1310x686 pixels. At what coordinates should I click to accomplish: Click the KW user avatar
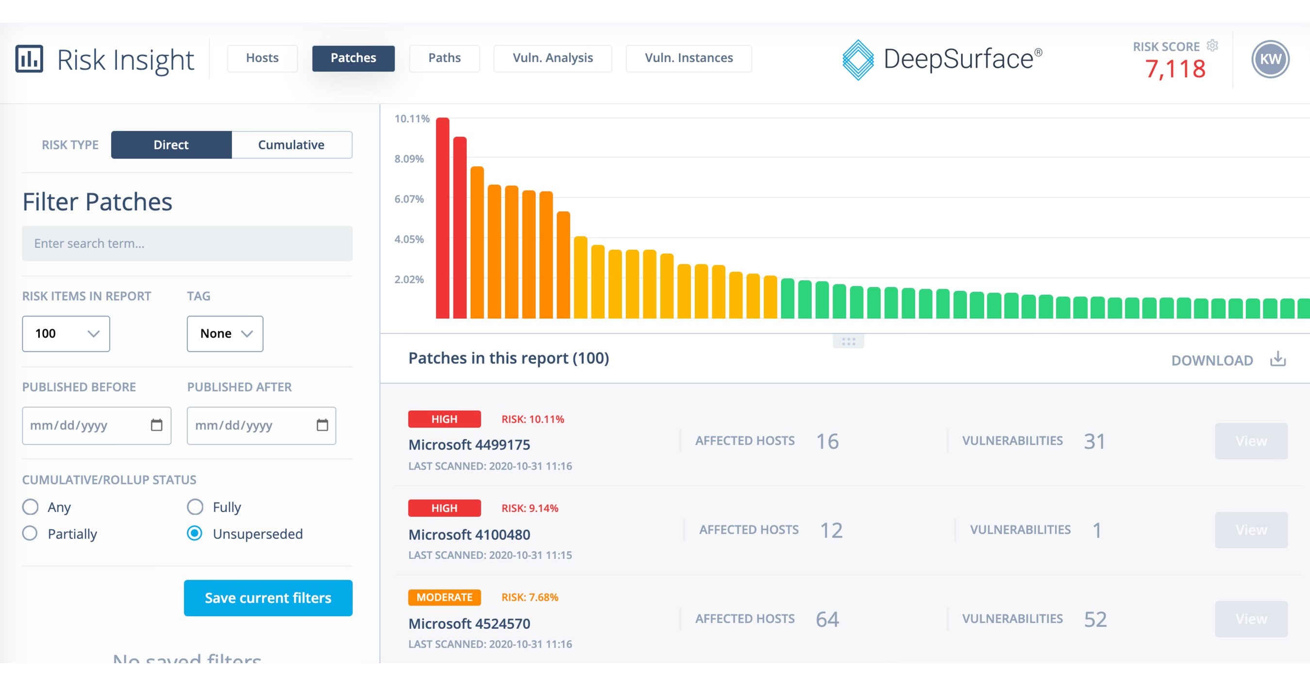point(1270,59)
